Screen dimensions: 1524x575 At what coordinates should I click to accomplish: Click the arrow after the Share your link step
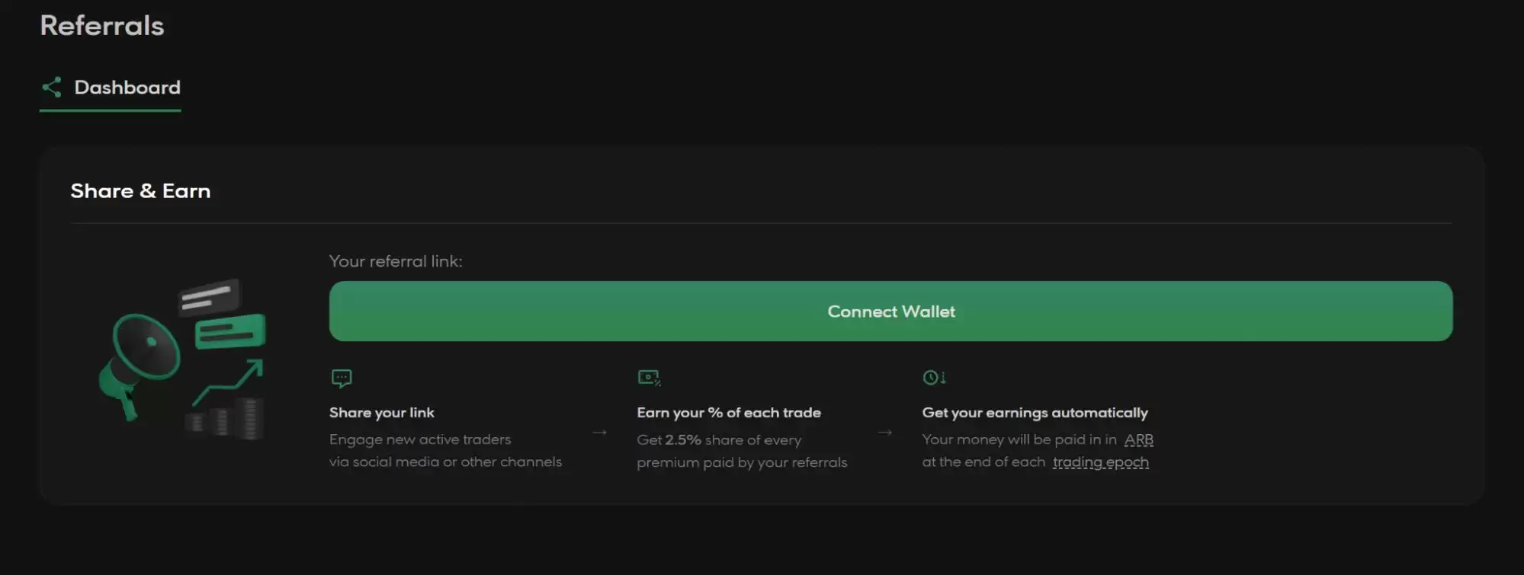(600, 433)
